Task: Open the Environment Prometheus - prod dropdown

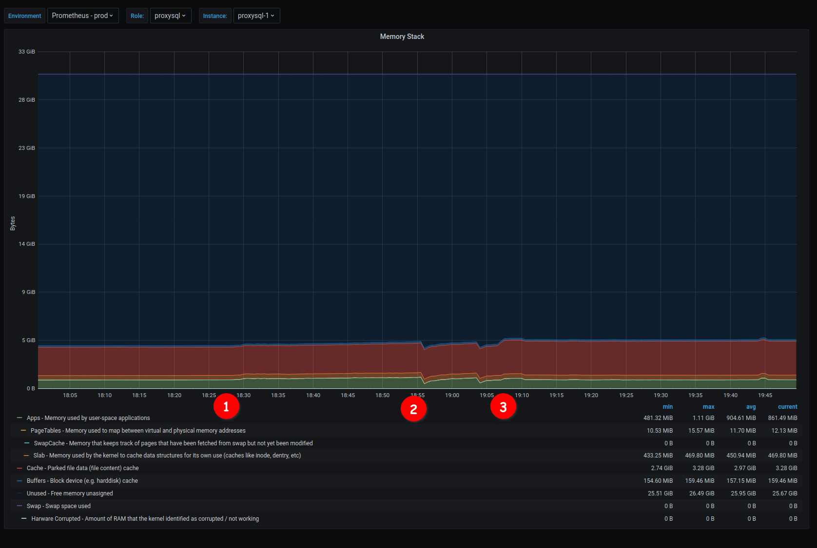Action: coord(83,16)
